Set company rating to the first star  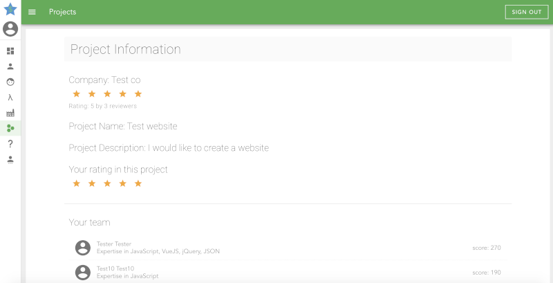point(76,93)
